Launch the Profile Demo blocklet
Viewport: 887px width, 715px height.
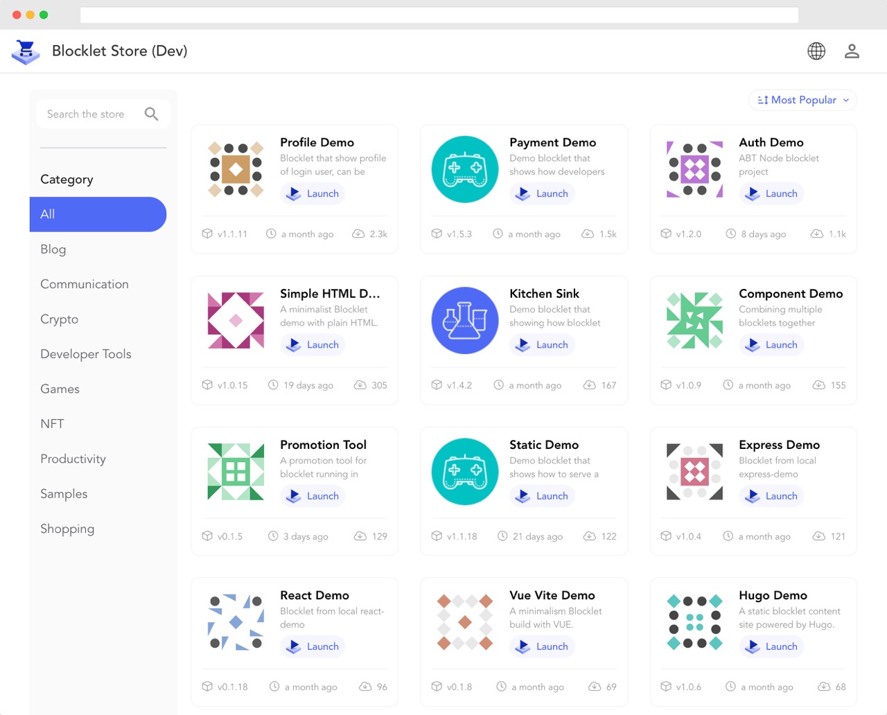[313, 193]
